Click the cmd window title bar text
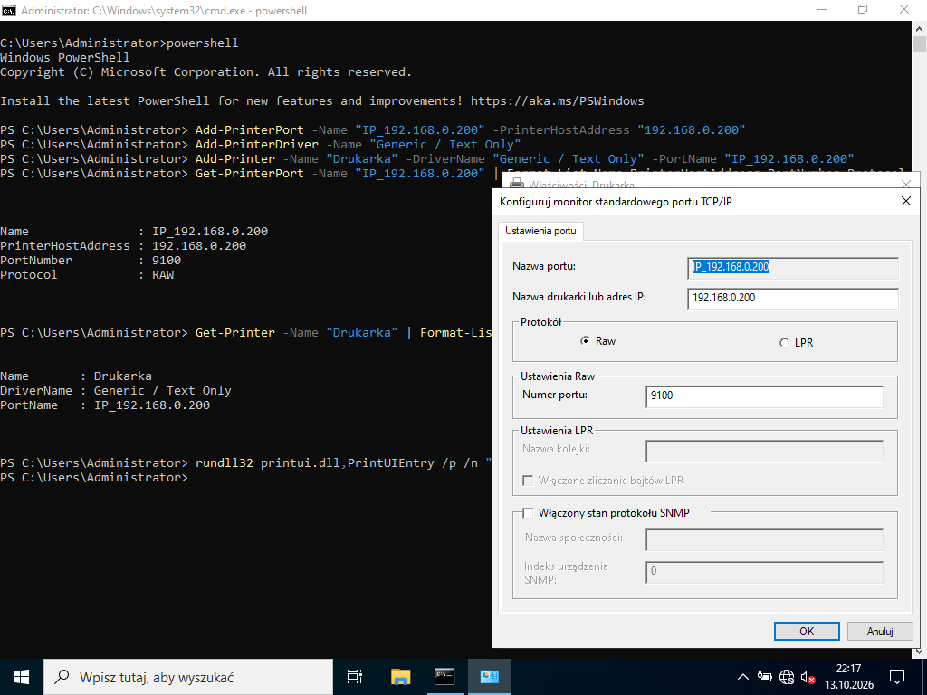The image size is (927, 695). (164, 11)
